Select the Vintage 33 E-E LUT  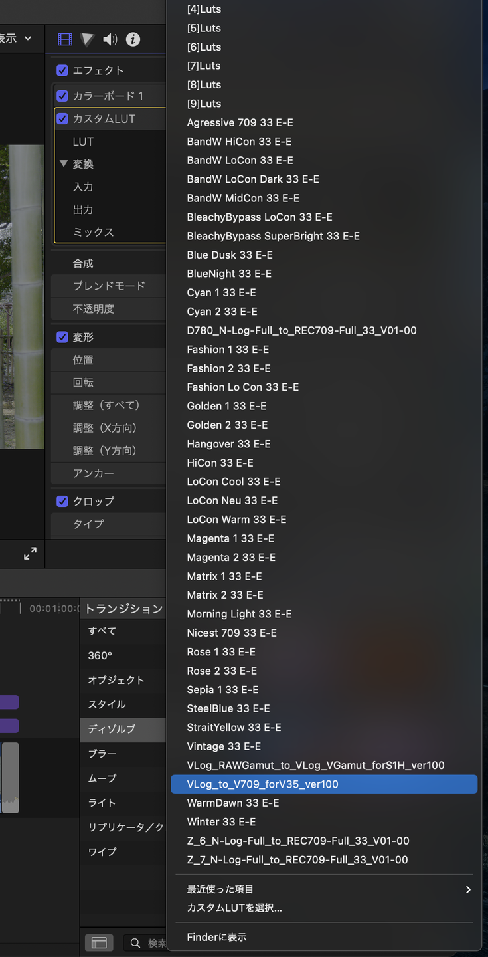pos(224,746)
